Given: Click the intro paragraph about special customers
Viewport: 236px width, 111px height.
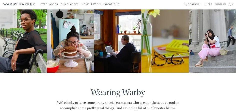Looking at the screenshot, I should coord(118,105).
